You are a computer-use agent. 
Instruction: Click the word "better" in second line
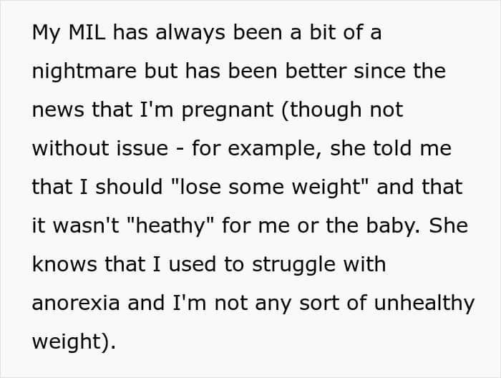(x=316, y=71)
